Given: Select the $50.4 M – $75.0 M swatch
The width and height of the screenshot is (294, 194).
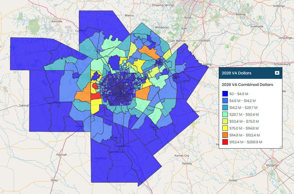Looking at the screenshot, I should pos(225,122).
